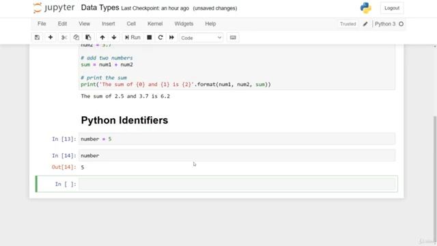Click the comment print the sum
This screenshot has width=437, height=246.
point(104,78)
